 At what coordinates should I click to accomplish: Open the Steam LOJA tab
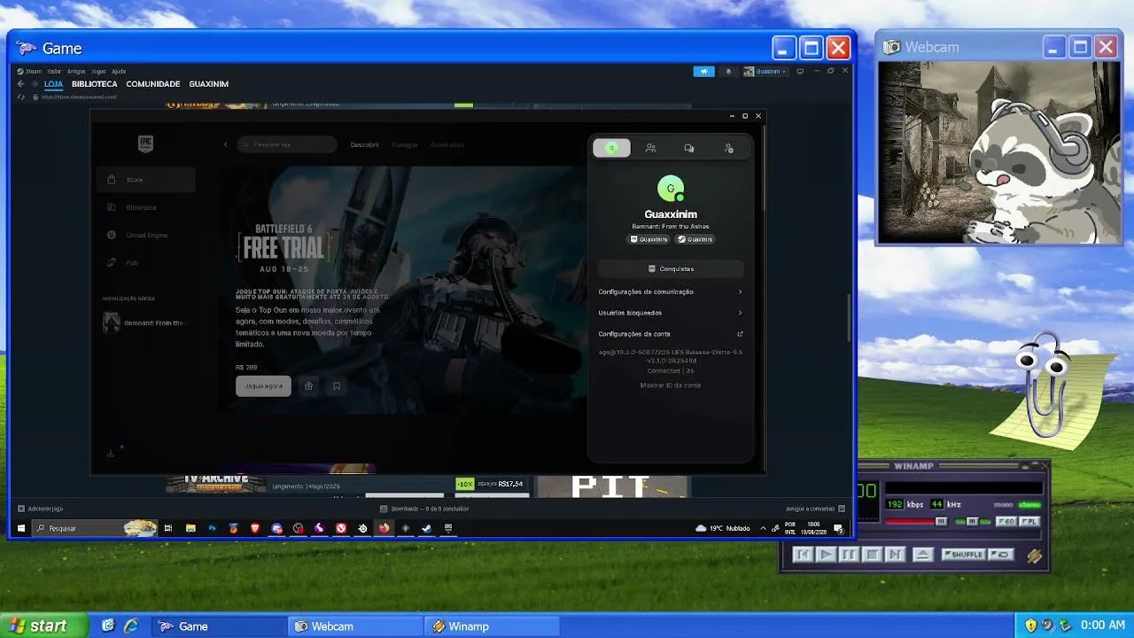pyautogui.click(x=53, y=84)
